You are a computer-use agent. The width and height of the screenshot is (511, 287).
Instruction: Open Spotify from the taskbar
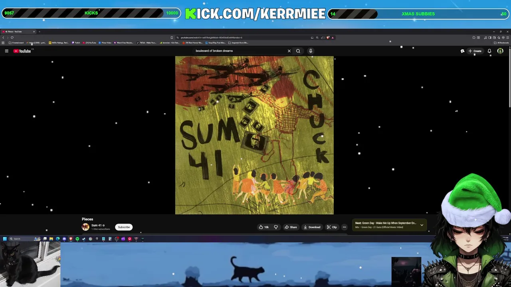(77, 239)
